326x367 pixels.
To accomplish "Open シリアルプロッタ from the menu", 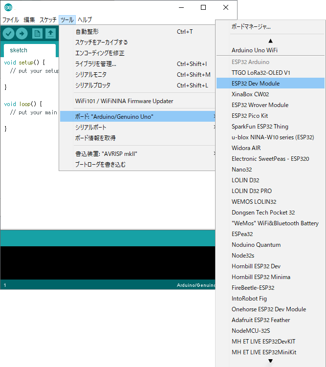I will 137,86.
